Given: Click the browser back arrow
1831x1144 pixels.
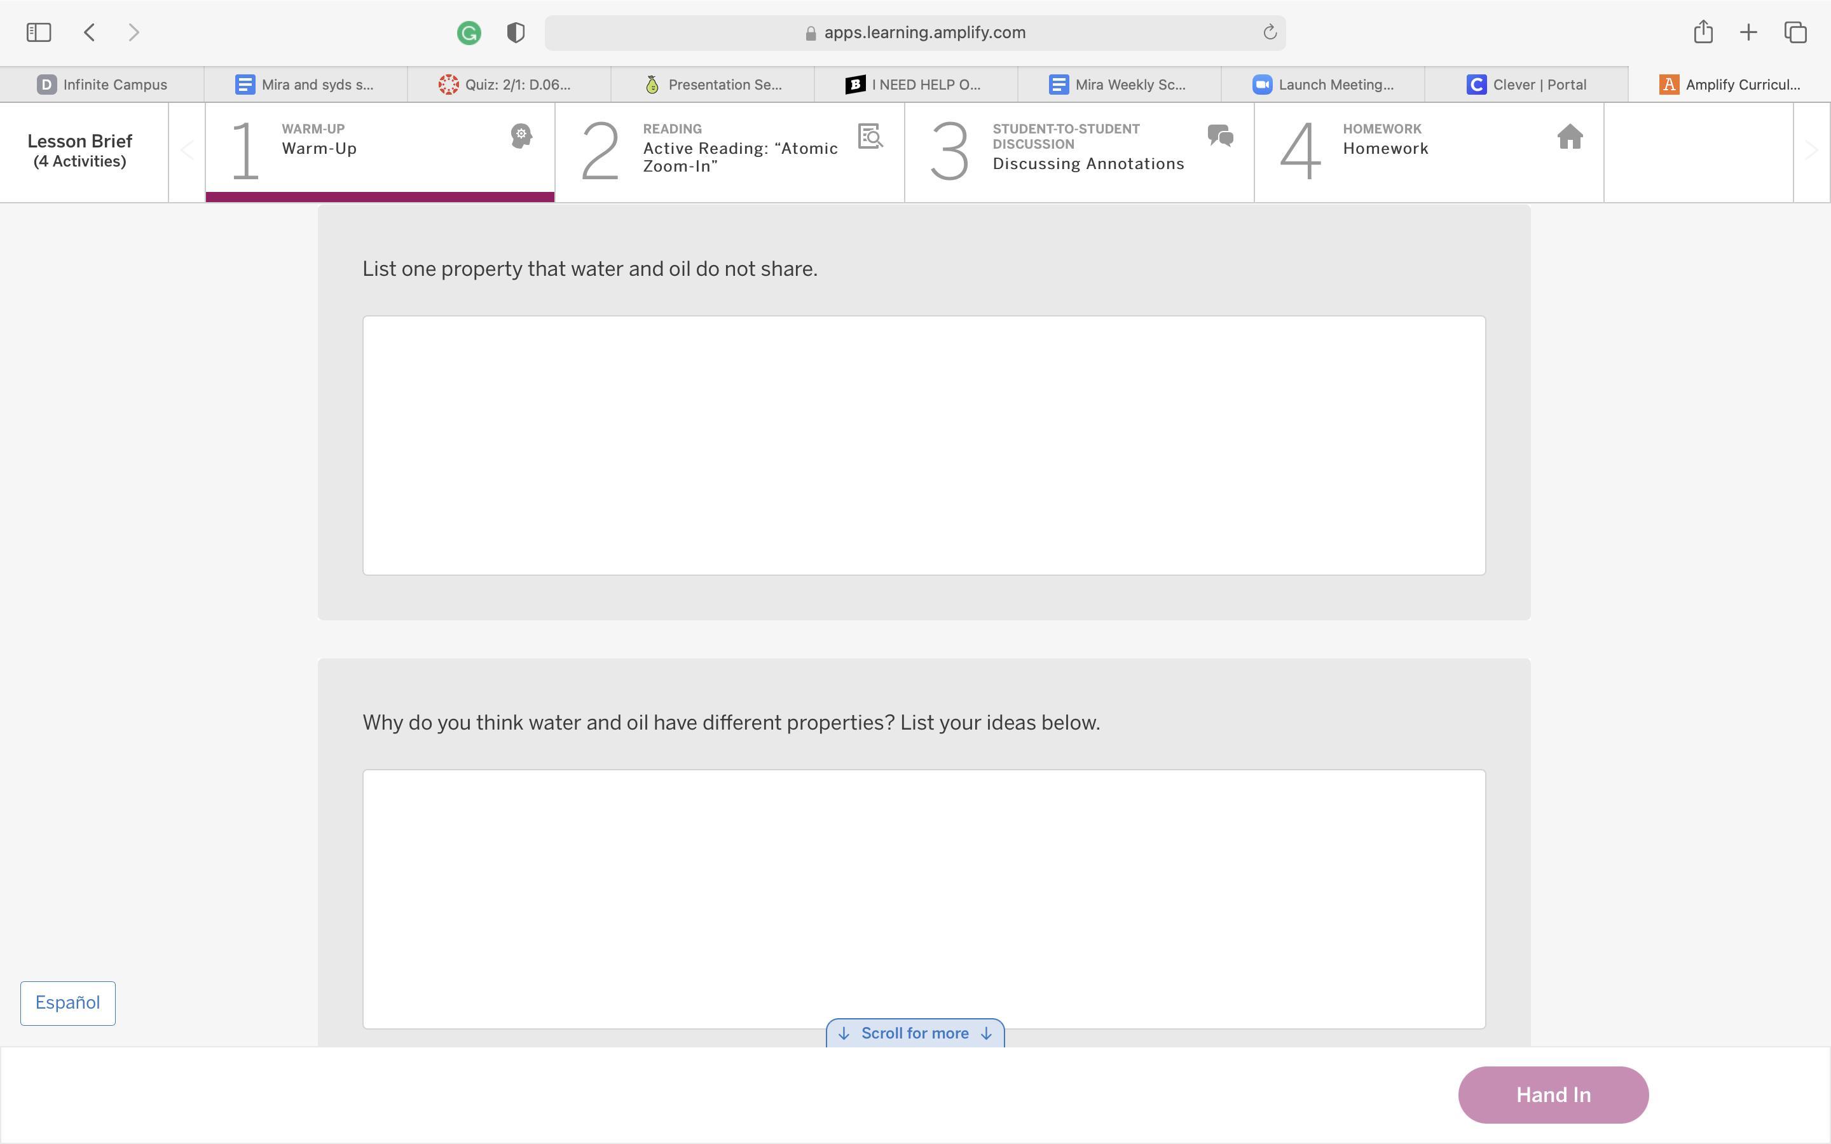Looking at the screenshot, I should [x=89, y=32].
